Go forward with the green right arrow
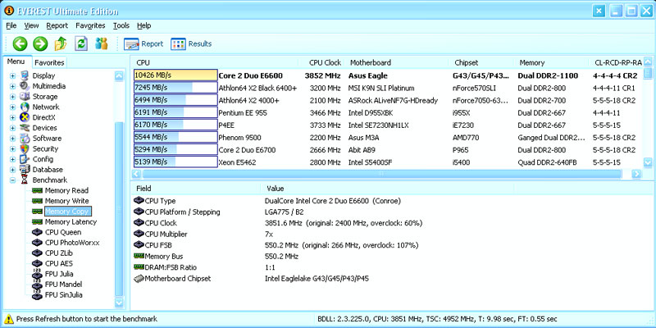 [40, 43]
